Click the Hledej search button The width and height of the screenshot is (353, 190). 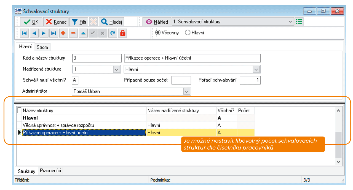pyautogui.click(x=112, y=22)
